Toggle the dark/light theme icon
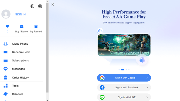Image resolution: width=180 pixels, height=101 pixels. (32, 6)
